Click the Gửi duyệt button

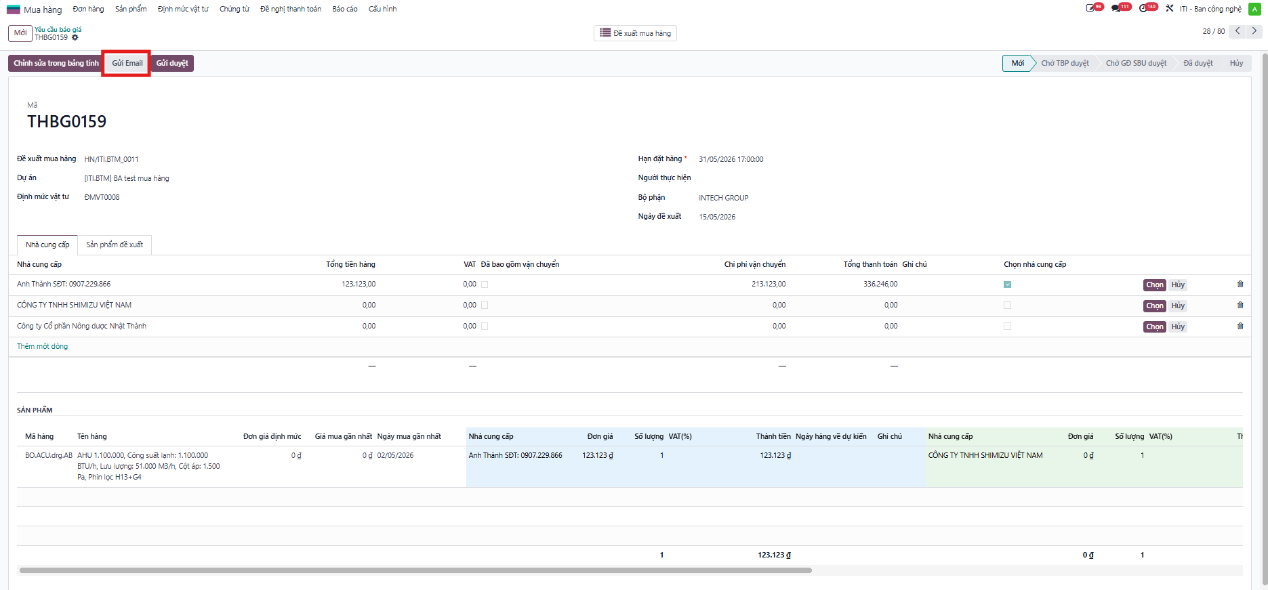point(172,63)
